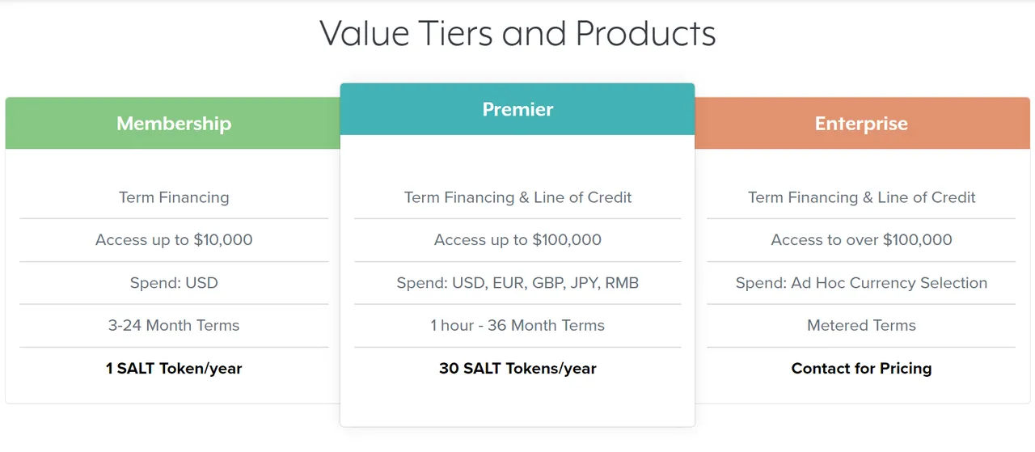Click Spend: USD row
The image size is (1035, 452).
click(174, 283)
